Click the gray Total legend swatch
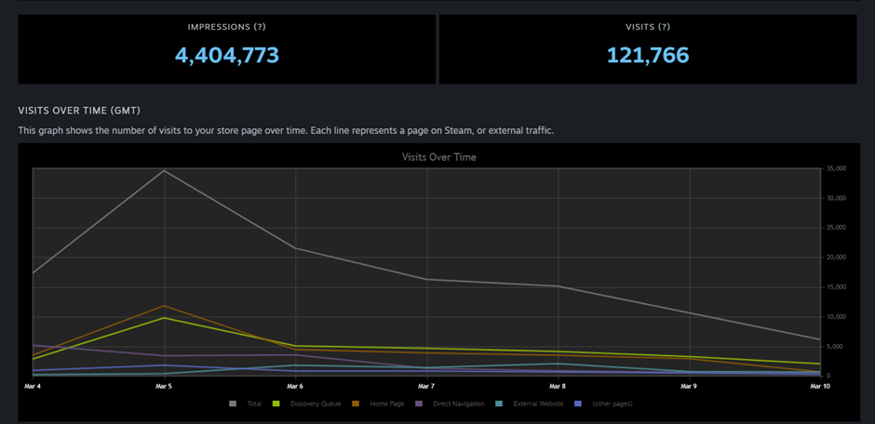Viewport: 875px width, 424px height. [233, 404]
